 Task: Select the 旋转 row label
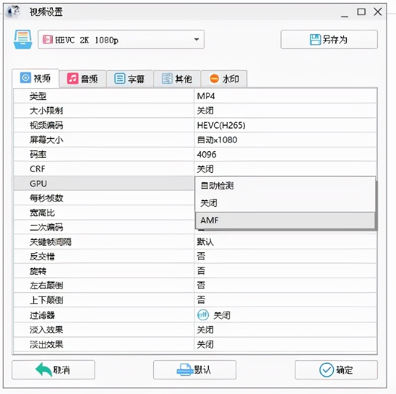point(38,271)
